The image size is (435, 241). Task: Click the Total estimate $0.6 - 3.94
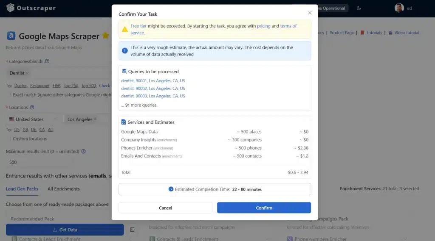click(x=298, y=172)
